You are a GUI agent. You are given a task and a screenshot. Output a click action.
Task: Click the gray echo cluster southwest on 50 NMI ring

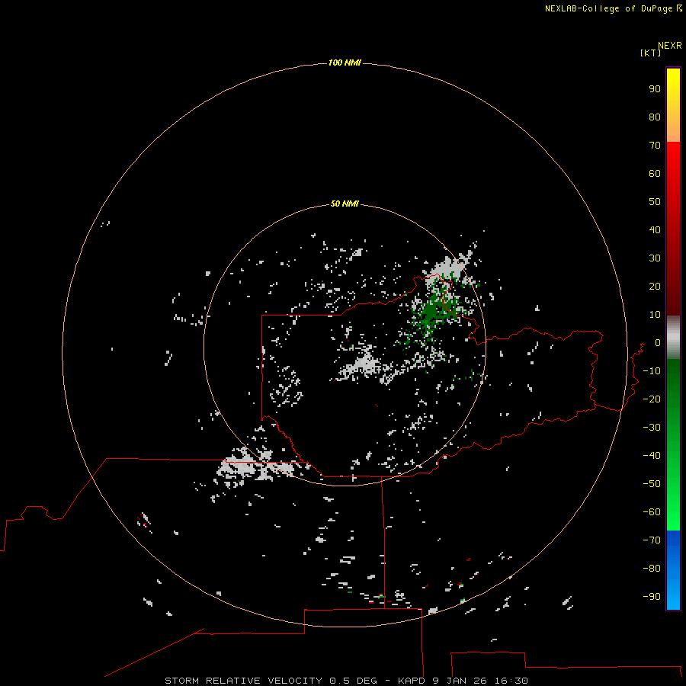click(x=256, y=466)
